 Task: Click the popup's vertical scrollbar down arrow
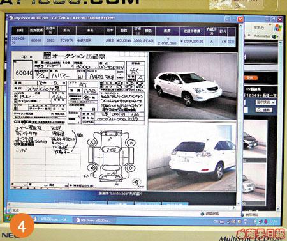[239, 204]
